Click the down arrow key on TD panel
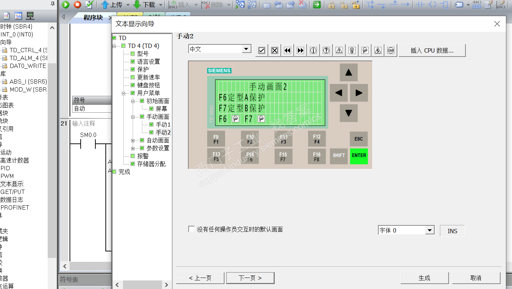The width and height of the screenshot is (512, 289). click(x=349, y=113)
